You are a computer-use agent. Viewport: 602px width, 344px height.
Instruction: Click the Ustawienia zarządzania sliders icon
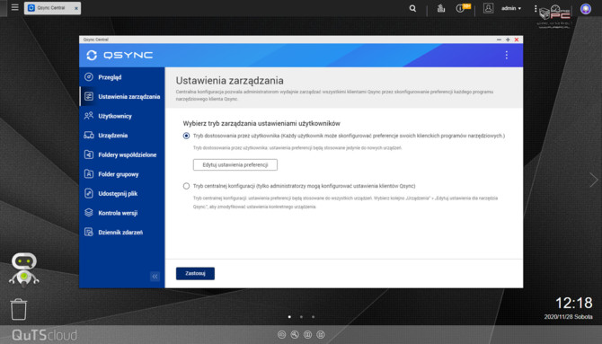89,96
